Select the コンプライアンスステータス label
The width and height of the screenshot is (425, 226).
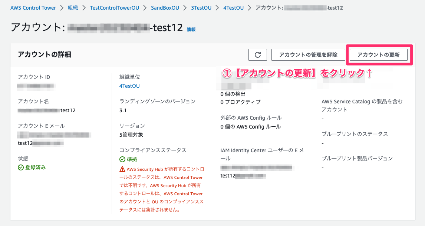(x=153, y=150)
